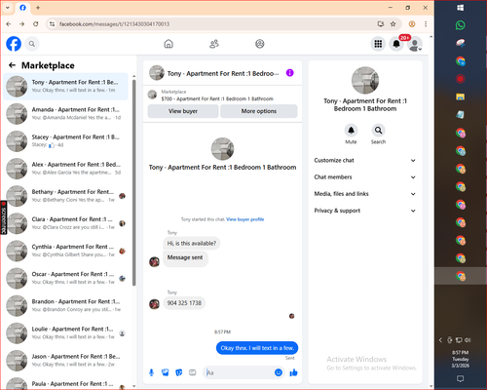Click the View buyer button
The width and height of the screenshot is (487, 390).
pos(183,111)
